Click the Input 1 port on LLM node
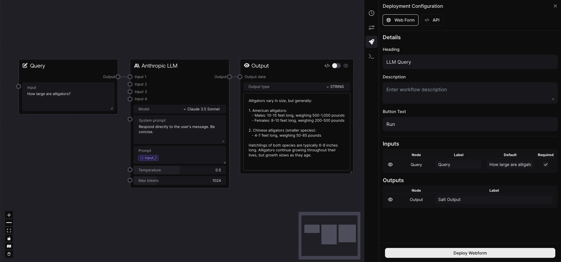561x262 pixels. click(130, 77)
